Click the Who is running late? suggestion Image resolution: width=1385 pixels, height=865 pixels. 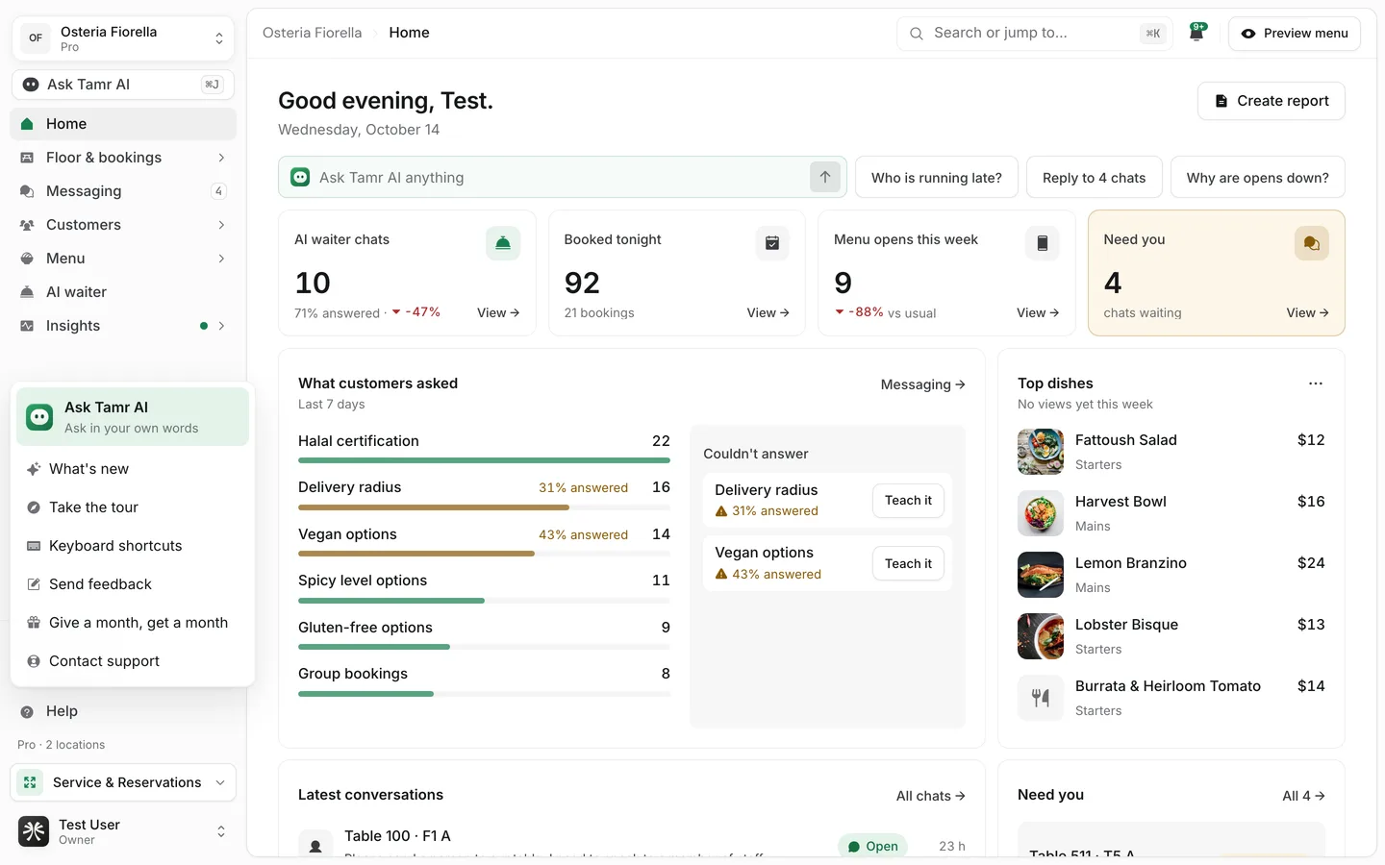(x=937, y=178)
